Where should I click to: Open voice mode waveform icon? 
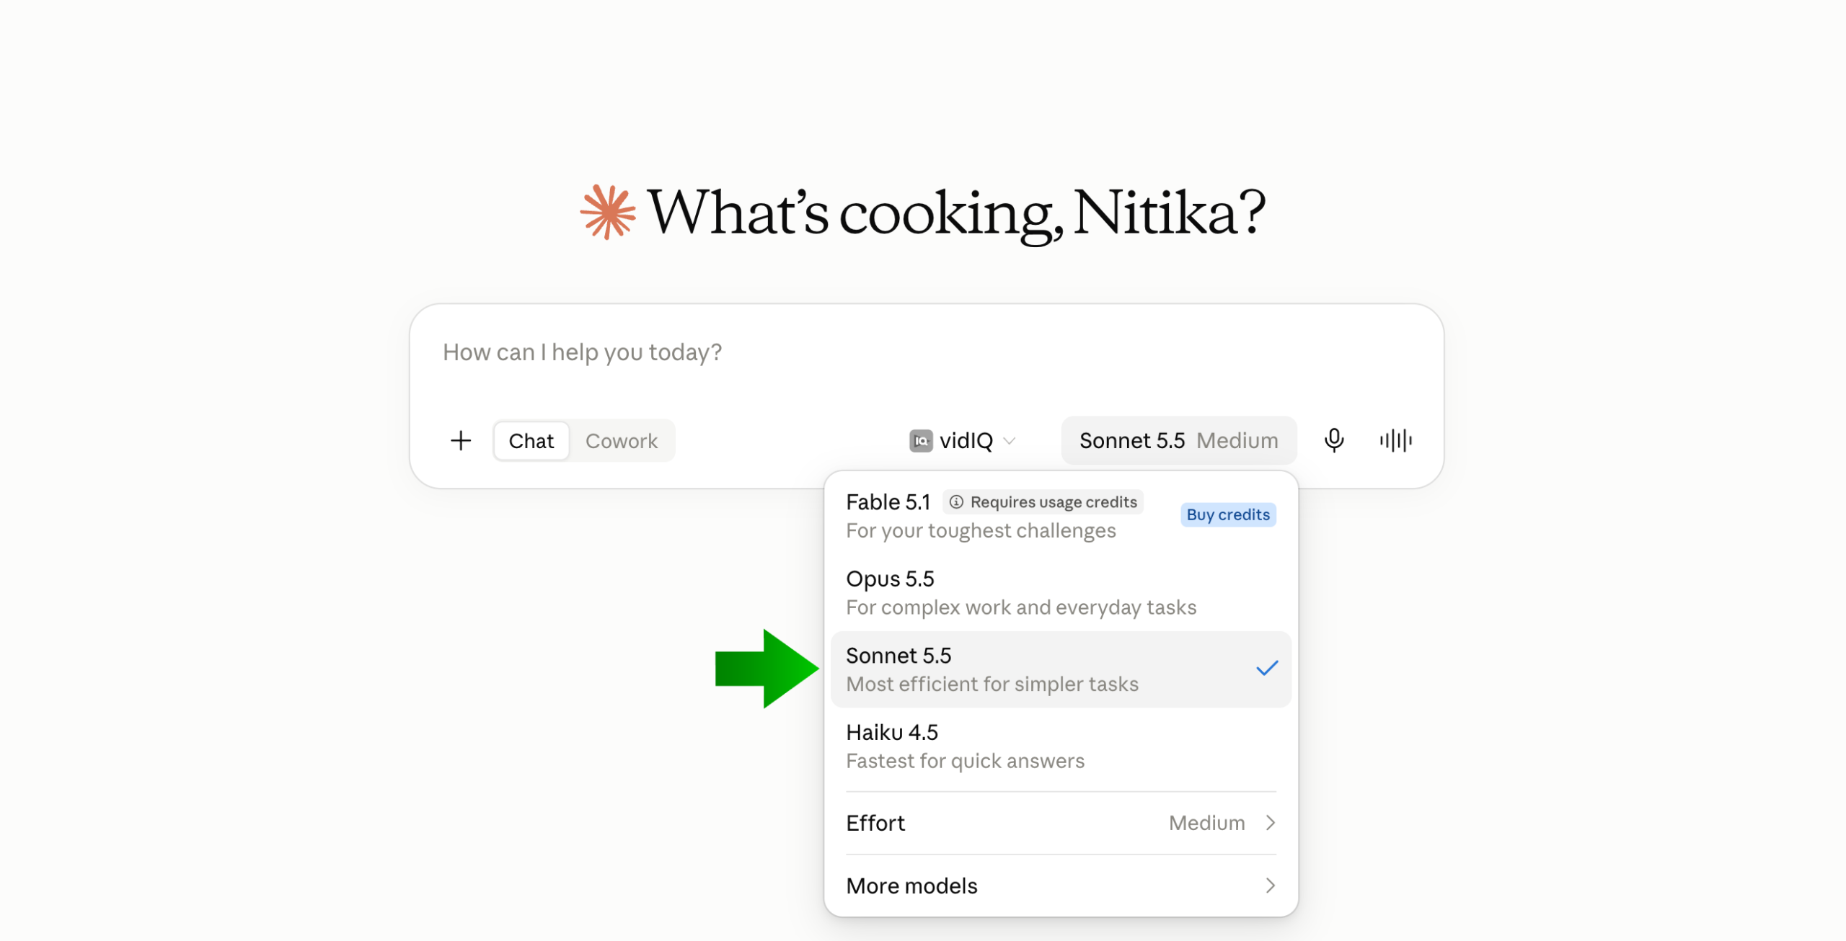1395,440
